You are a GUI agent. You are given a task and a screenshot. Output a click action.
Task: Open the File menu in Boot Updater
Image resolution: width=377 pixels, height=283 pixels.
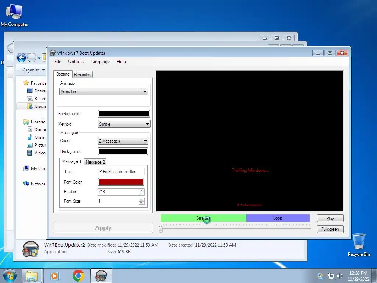(x=58, y=62)
